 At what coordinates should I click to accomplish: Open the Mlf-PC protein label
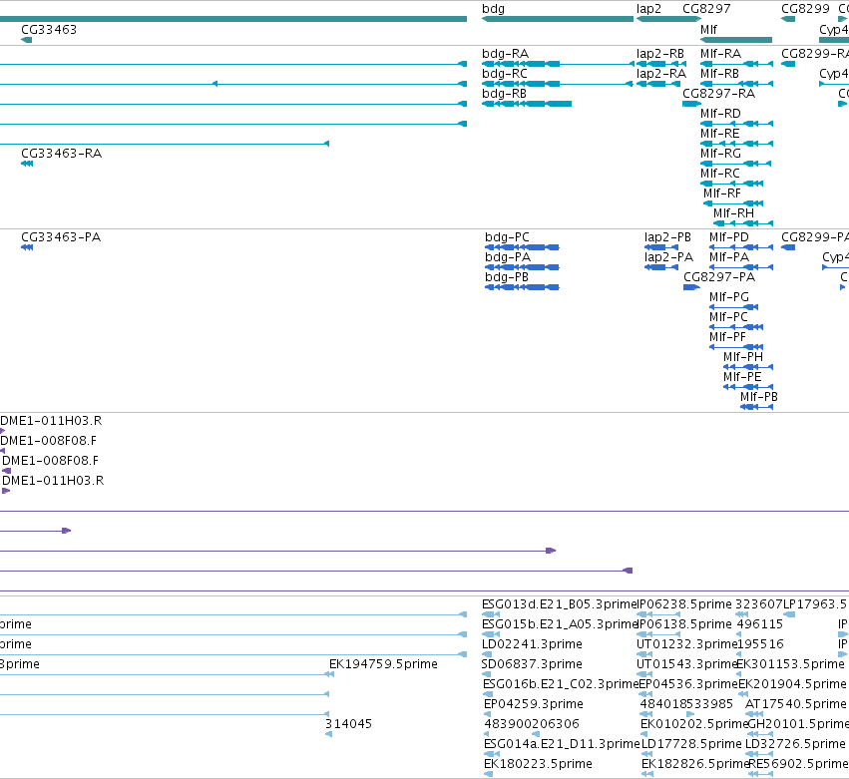click(x=729, y=318)
